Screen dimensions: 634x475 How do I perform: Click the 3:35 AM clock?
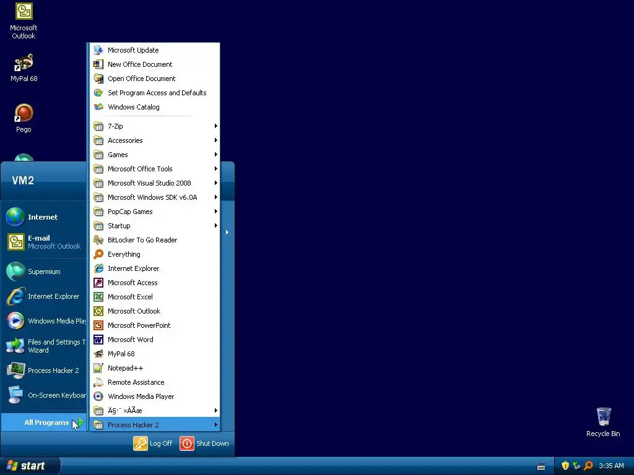pyautogui.click(x=611, y=466)
